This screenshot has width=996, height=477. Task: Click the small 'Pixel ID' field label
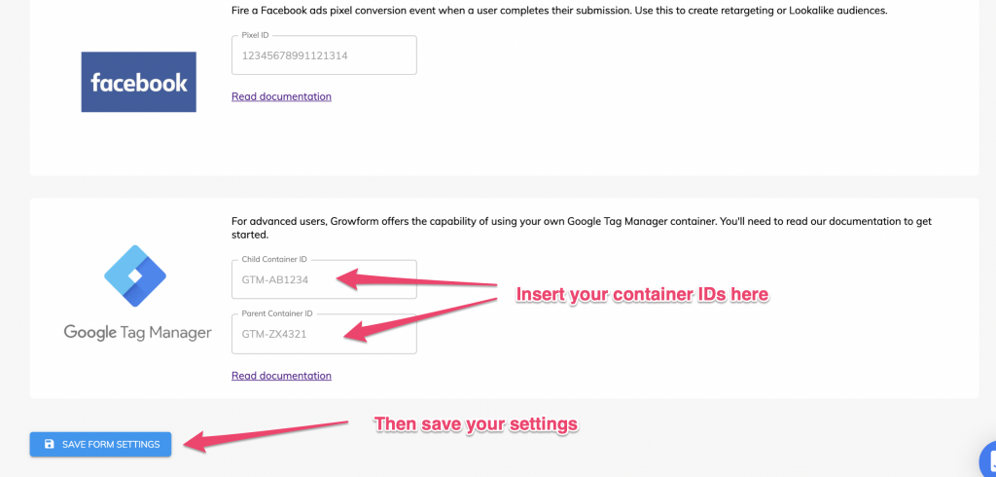pyautogui.click(x=256, y=36)
